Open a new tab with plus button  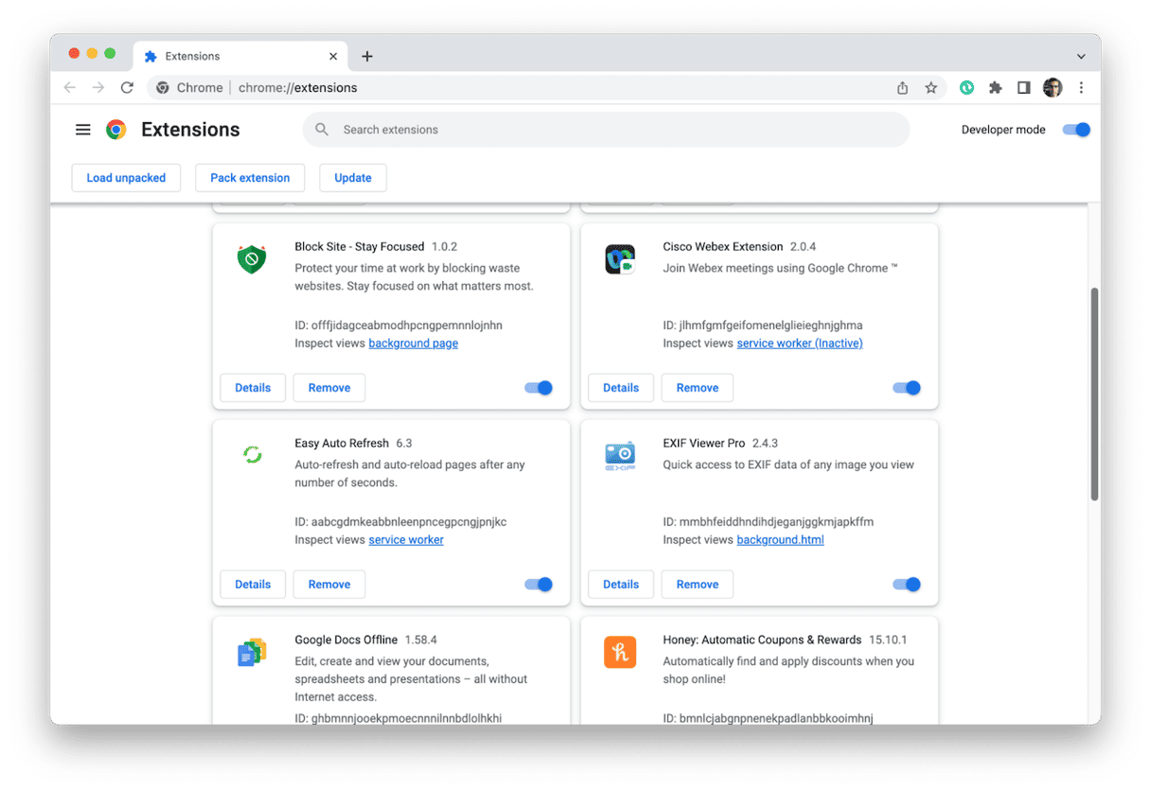tap(367, 57)
